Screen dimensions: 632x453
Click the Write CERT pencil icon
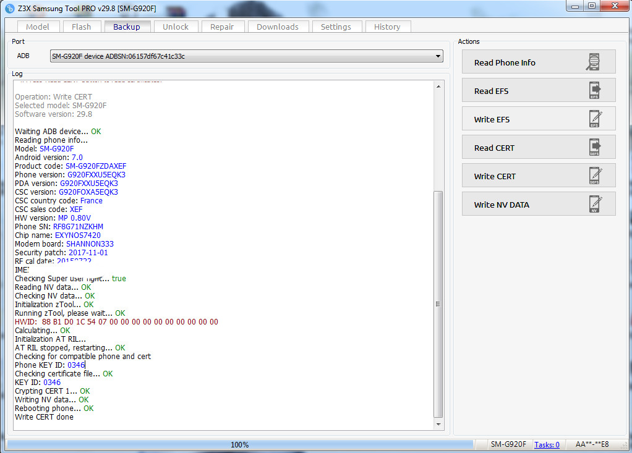595,176
